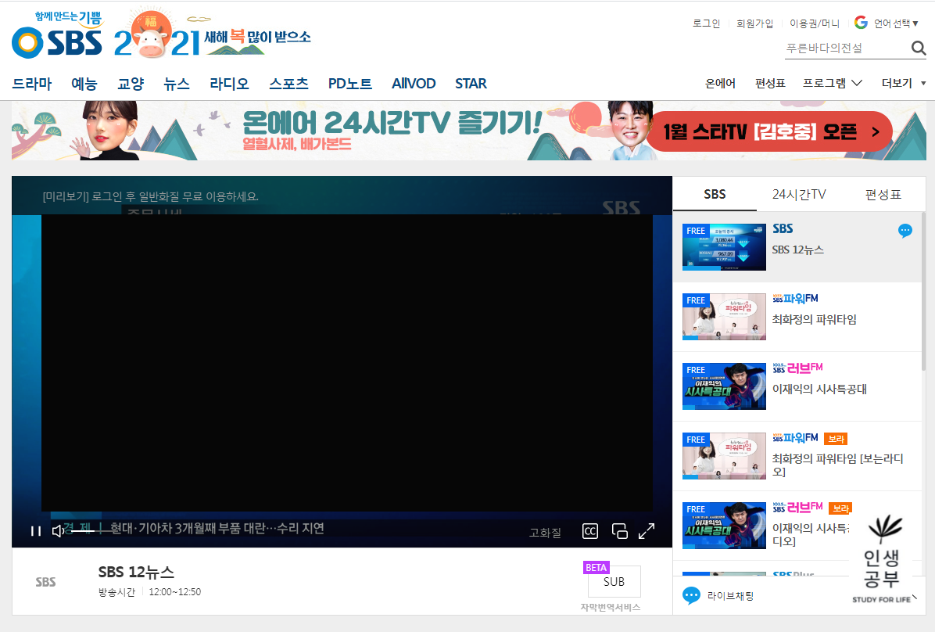The image size is (935, 632).
Task: Click the 로그인 link
Action: click(x=706, y=23)
